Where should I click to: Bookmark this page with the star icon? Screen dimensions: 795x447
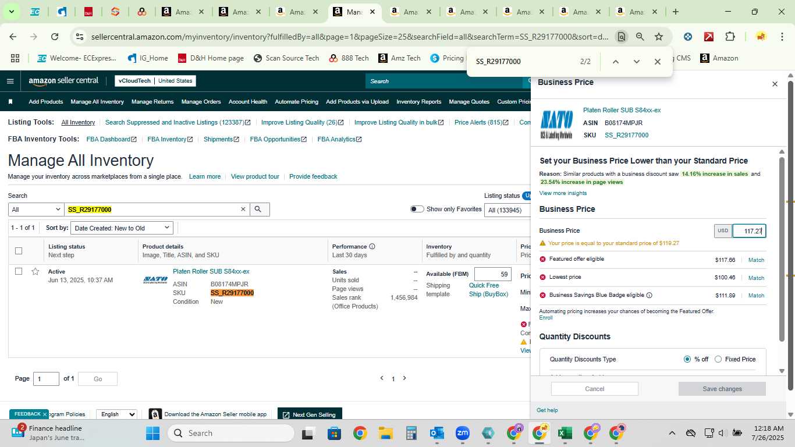click(x=659, y=37)
